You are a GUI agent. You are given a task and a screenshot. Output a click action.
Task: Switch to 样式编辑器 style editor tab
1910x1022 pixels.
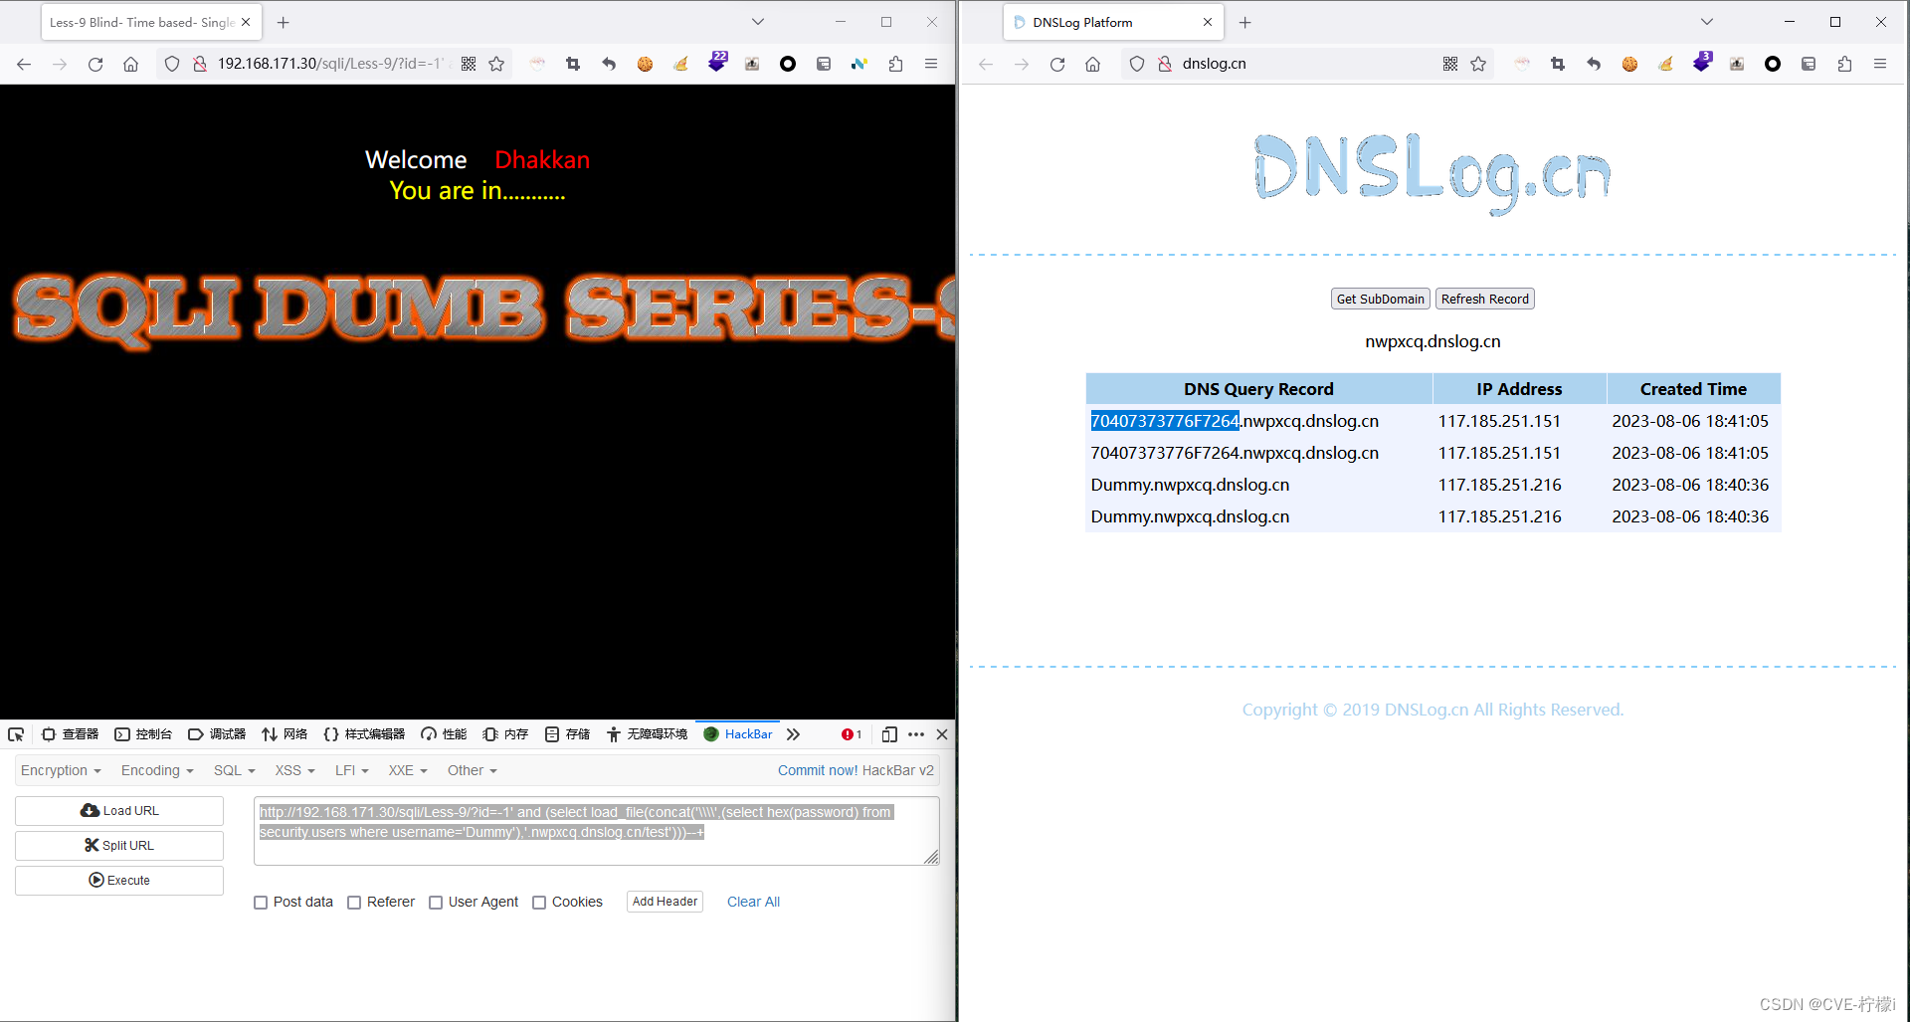(x=364, y=734)
